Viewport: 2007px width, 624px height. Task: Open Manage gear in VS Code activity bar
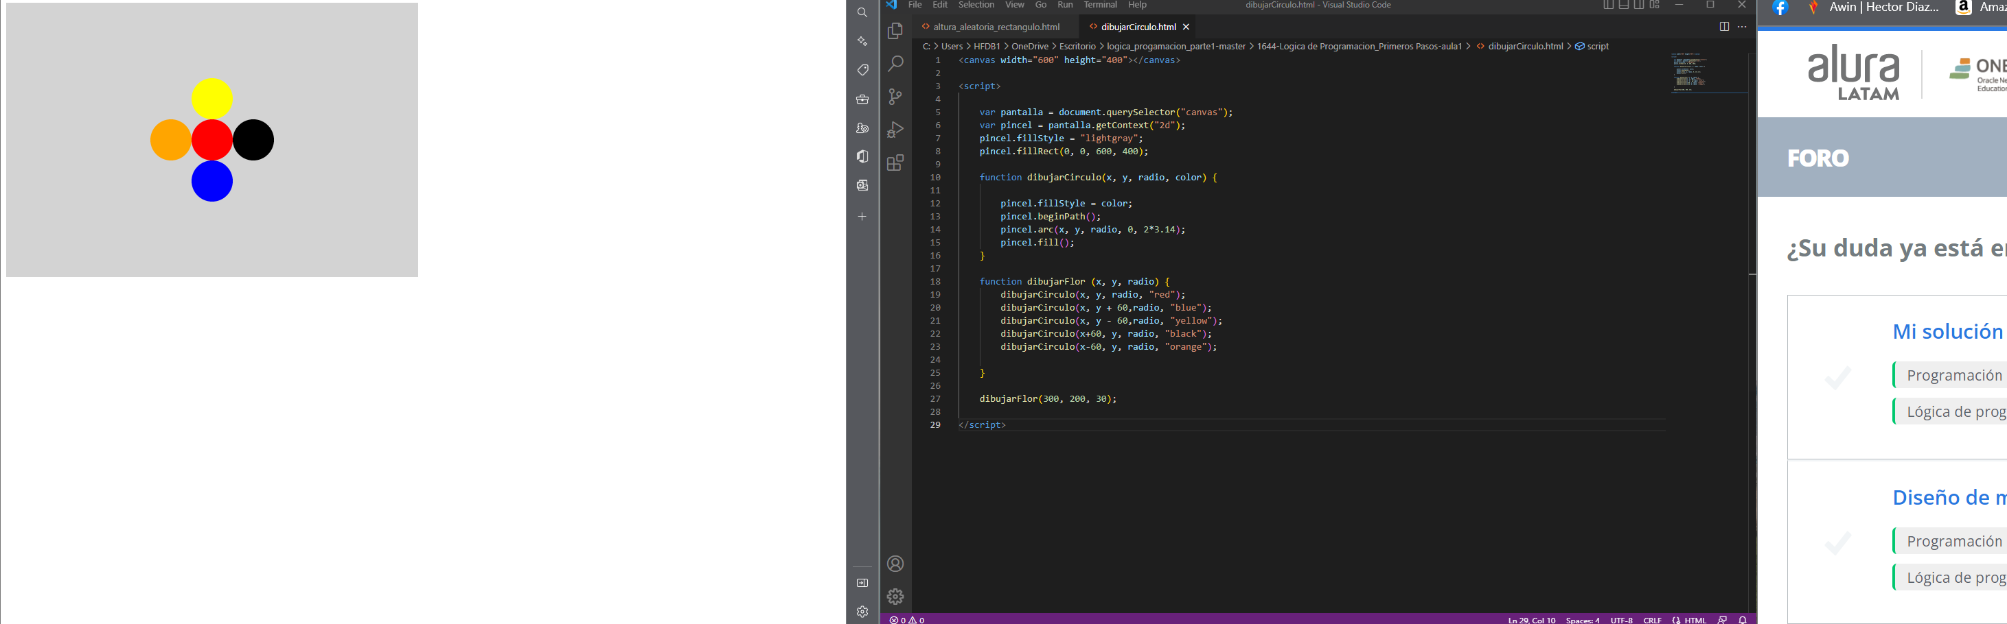(895, 596)
